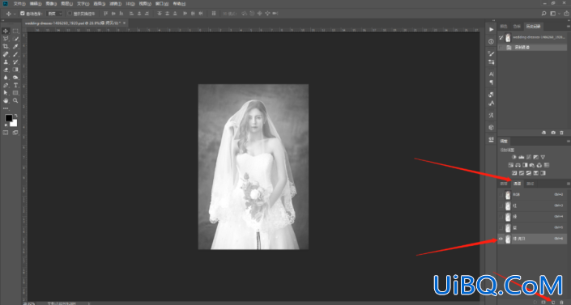Show the Blue channel visibility box
The image size is (571, 305).
501,228
